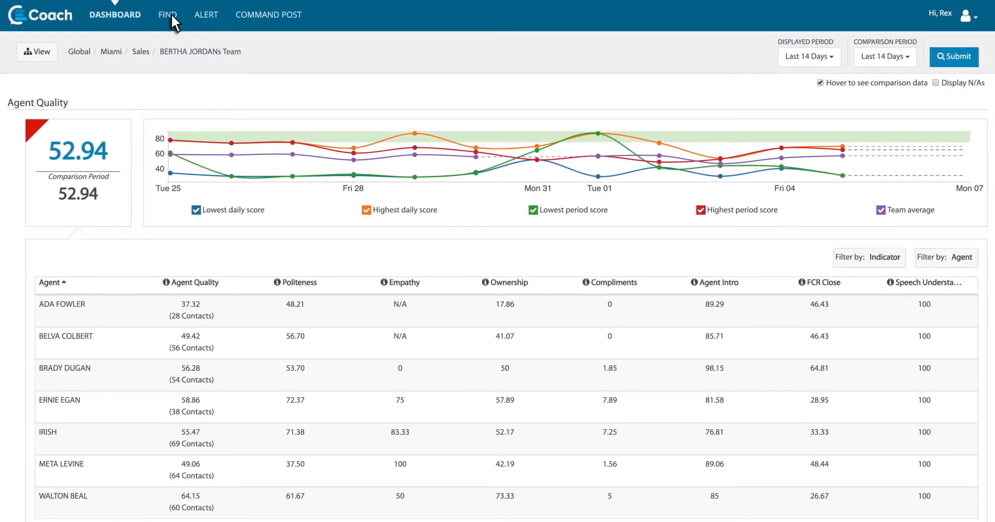Click green data point at Tue 01 peak

coord(598,133)
